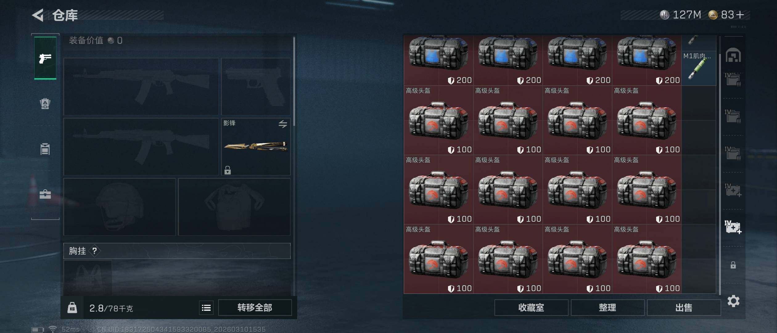Open the settings gear icon

click(x=733, y=301)
